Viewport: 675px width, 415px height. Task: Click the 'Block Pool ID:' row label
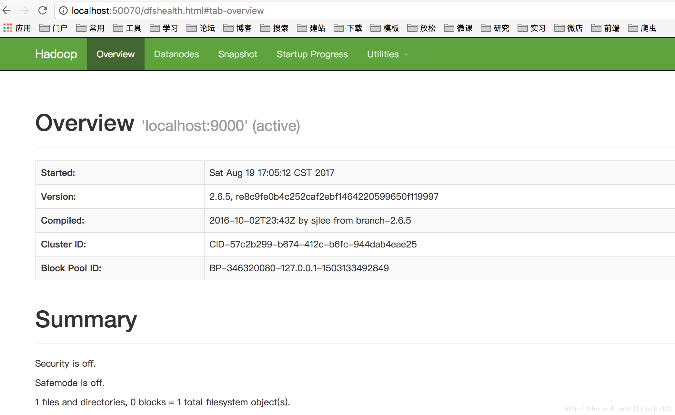[71, 268]
